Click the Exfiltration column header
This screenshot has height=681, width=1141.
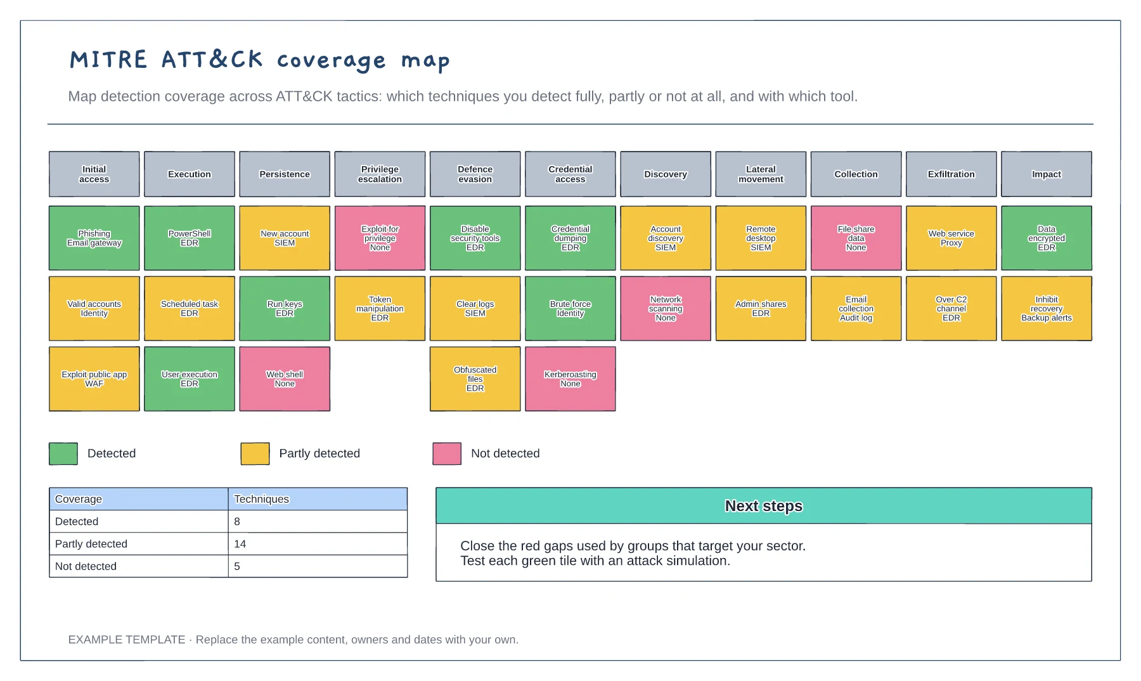point(951,174)
